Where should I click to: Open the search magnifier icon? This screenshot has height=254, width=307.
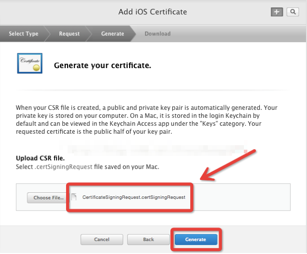(x=293, y=12)
